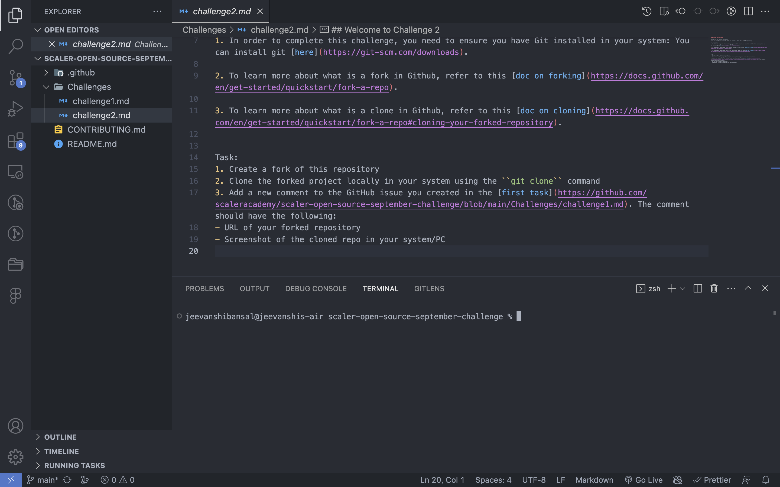Open the Search view in sidebar

15,46
